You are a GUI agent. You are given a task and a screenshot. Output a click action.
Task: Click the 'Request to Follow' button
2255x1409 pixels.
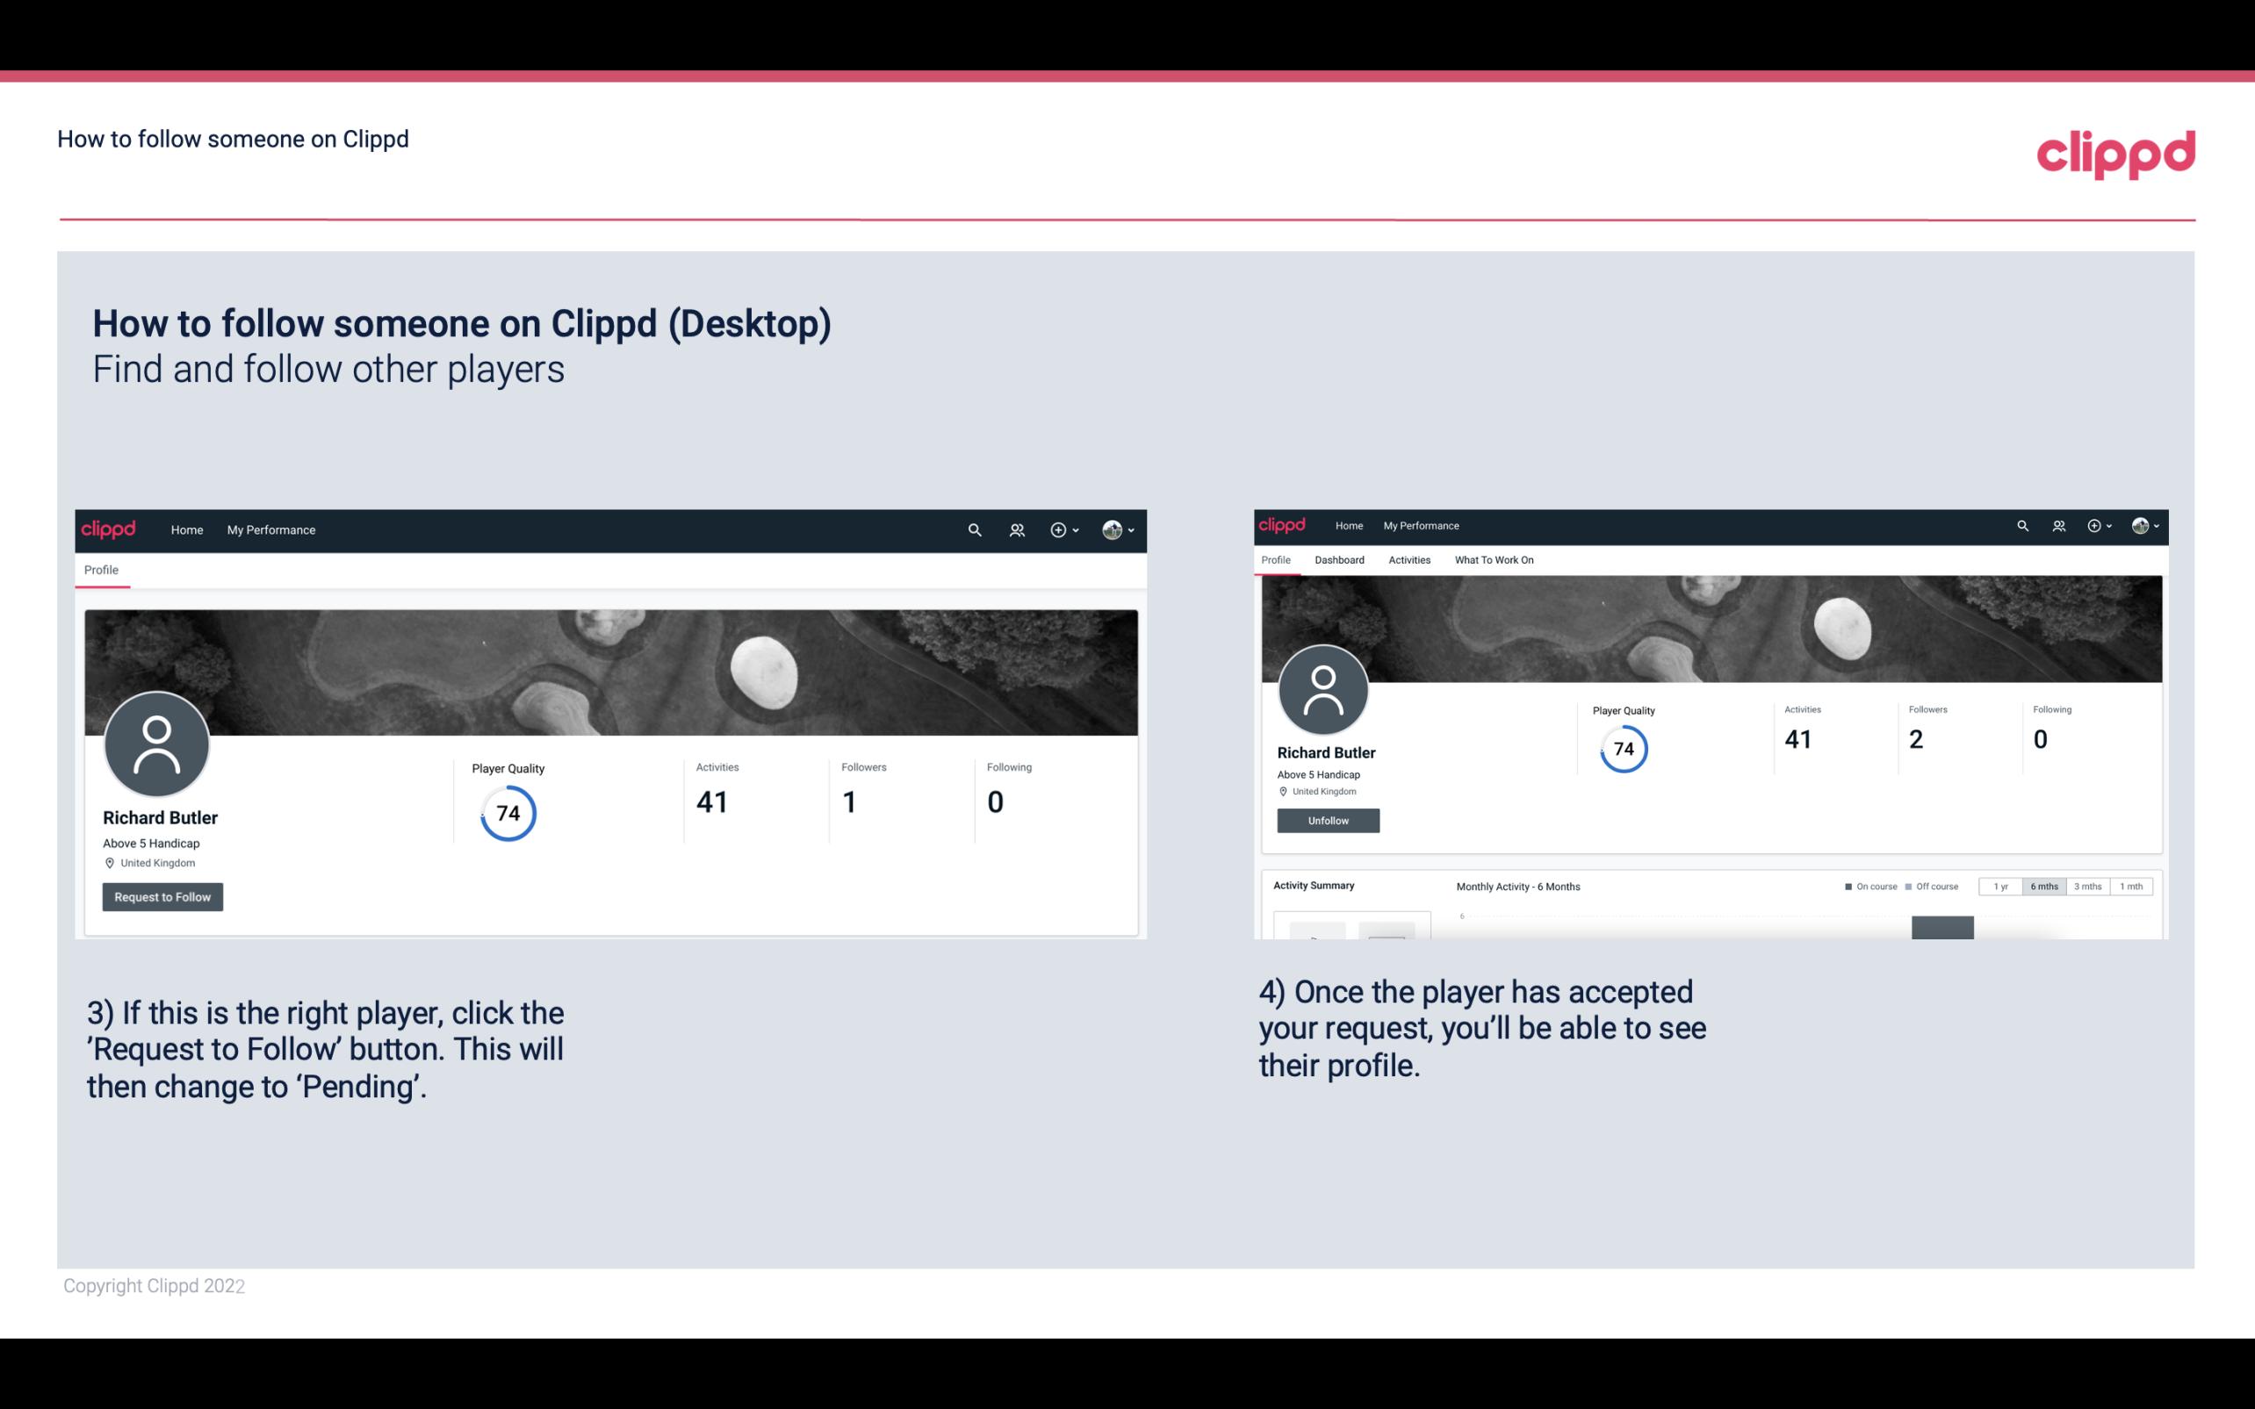tap(162, 896)
